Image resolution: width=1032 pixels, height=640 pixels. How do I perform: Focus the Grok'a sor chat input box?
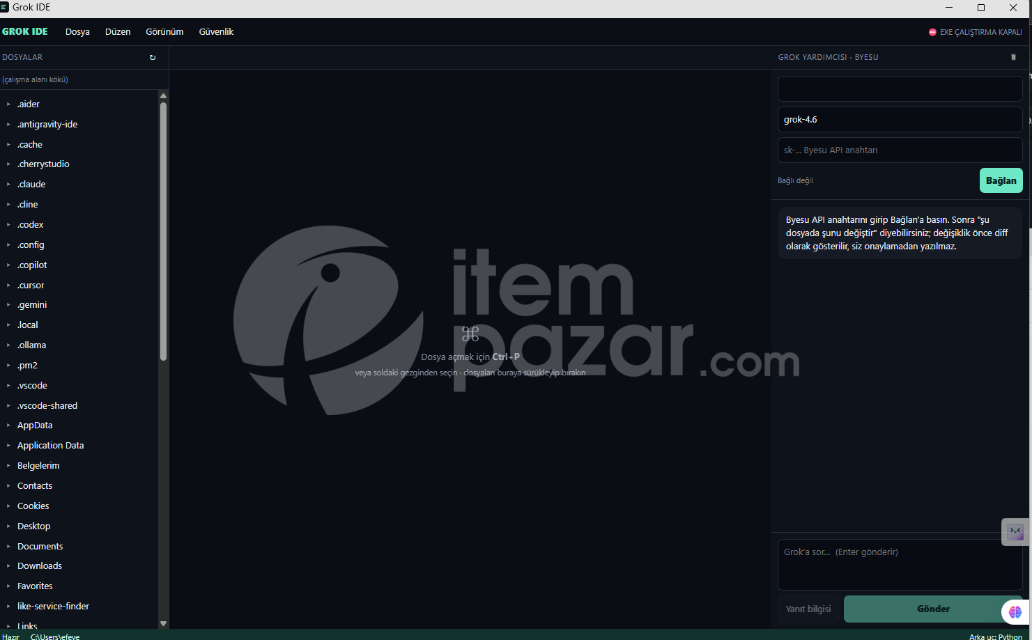pos(900,565)
